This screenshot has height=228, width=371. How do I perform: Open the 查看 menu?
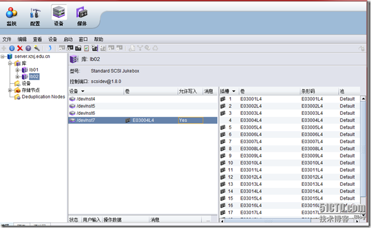37,39
